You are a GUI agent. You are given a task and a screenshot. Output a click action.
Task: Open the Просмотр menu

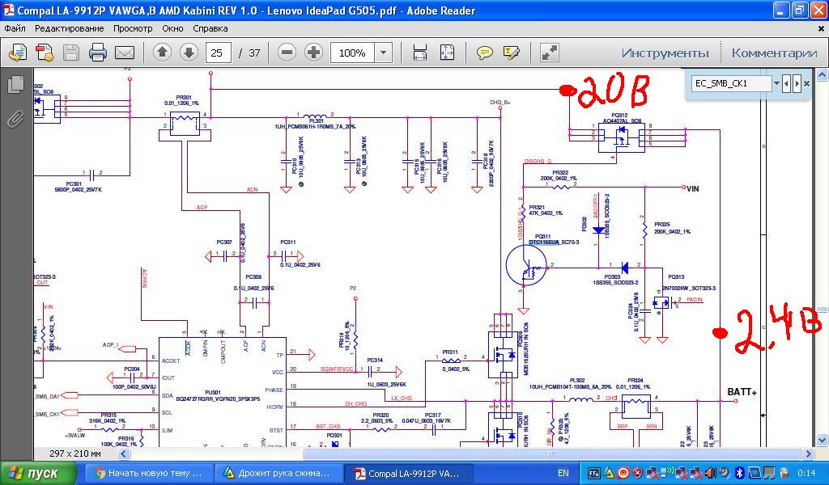click(x=132, y=28)
